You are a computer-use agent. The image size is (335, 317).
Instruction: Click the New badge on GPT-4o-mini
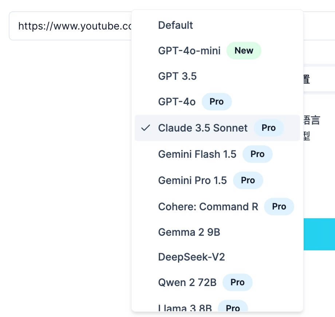pos(244,51)
